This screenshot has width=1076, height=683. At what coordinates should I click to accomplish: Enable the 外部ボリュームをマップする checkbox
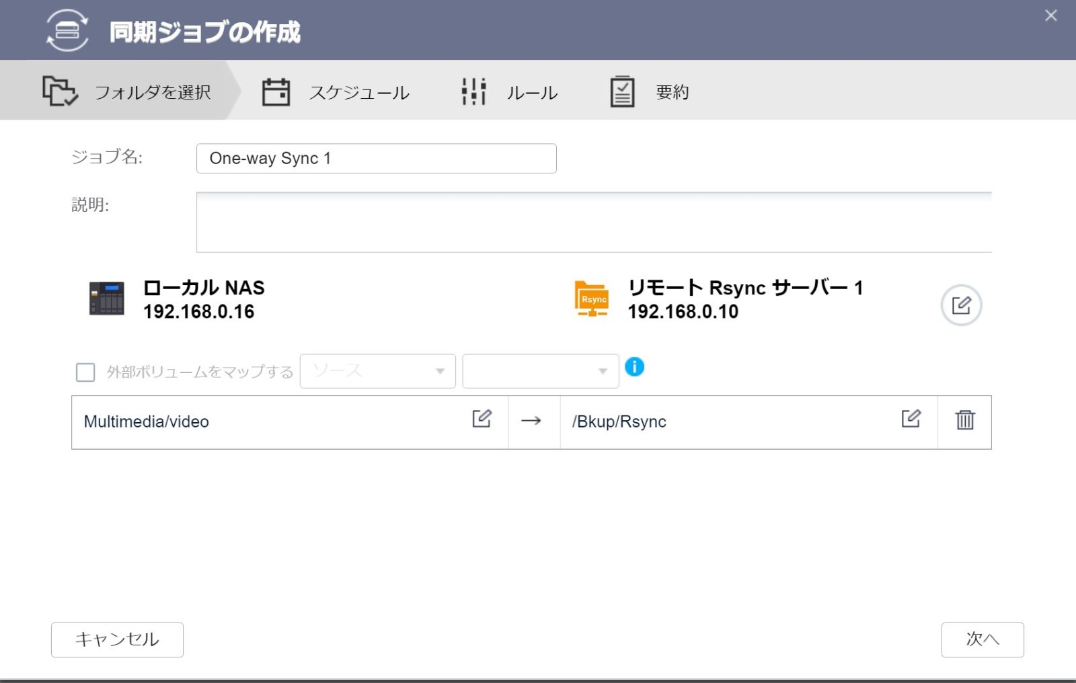(85, 372)
